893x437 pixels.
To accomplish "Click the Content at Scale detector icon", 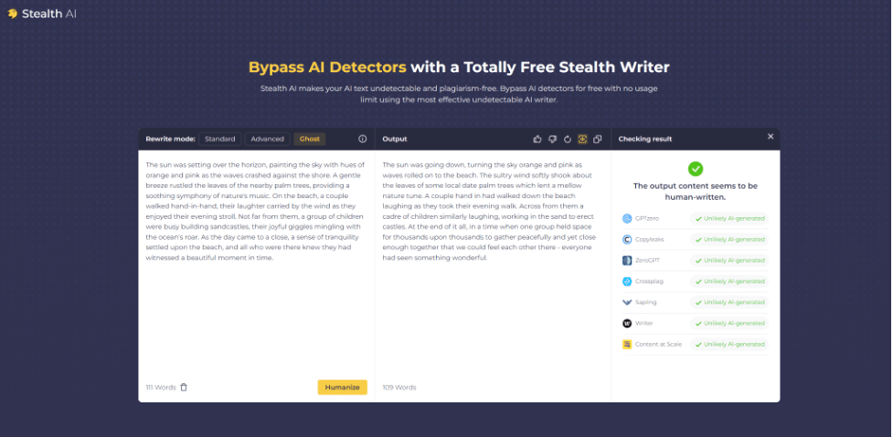I will (627, 344).
